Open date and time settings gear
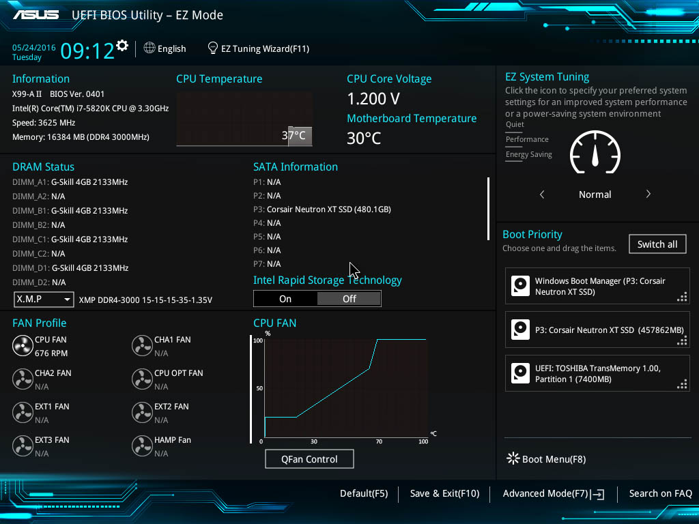The image size is (699, 524). point(122,45)
